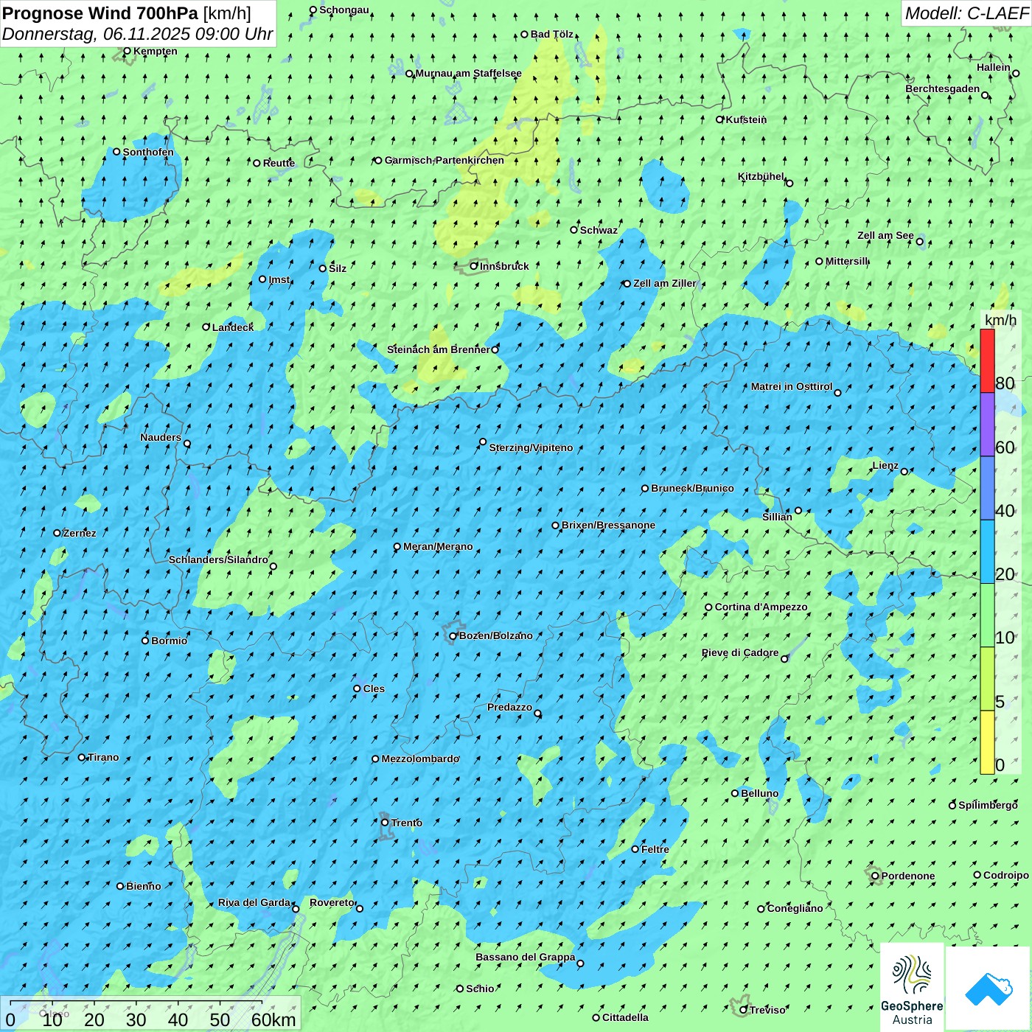
Task: Click the 'Matrei in Osttirol' label
Action: click(792, 386)
